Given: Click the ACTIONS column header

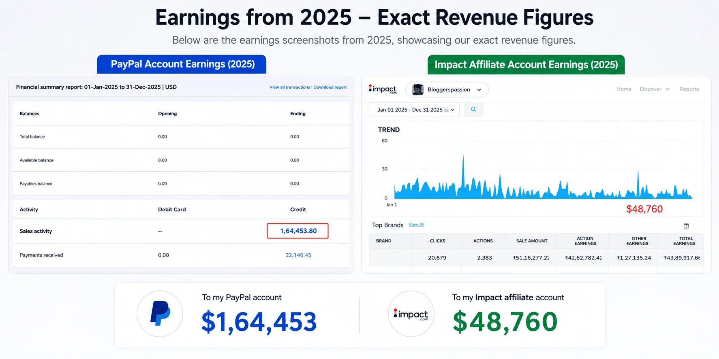Looking at the screenshot, I should coord(483,241).
